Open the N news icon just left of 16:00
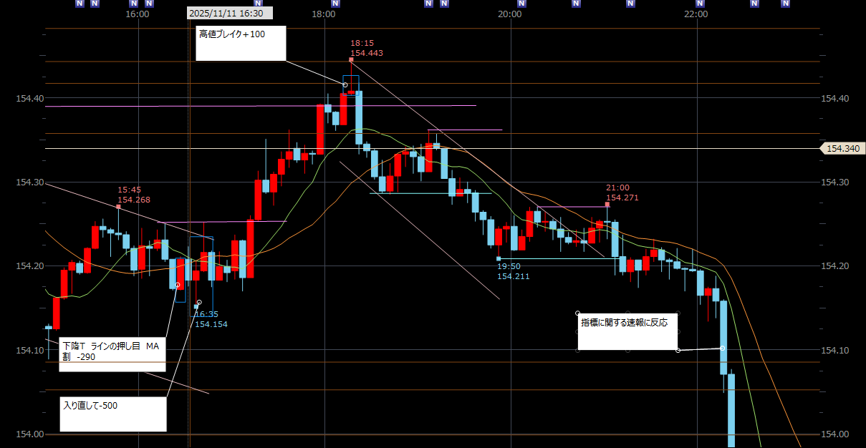 click(133, 4)
